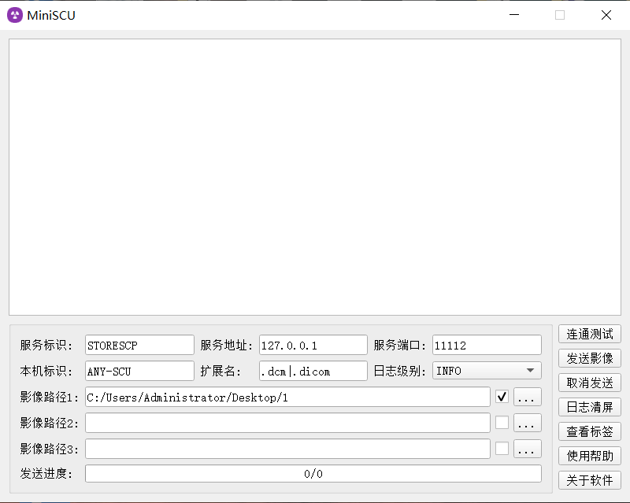
Task: Focus the 服务标识 field with STORESCP
Action: (139, 345)
